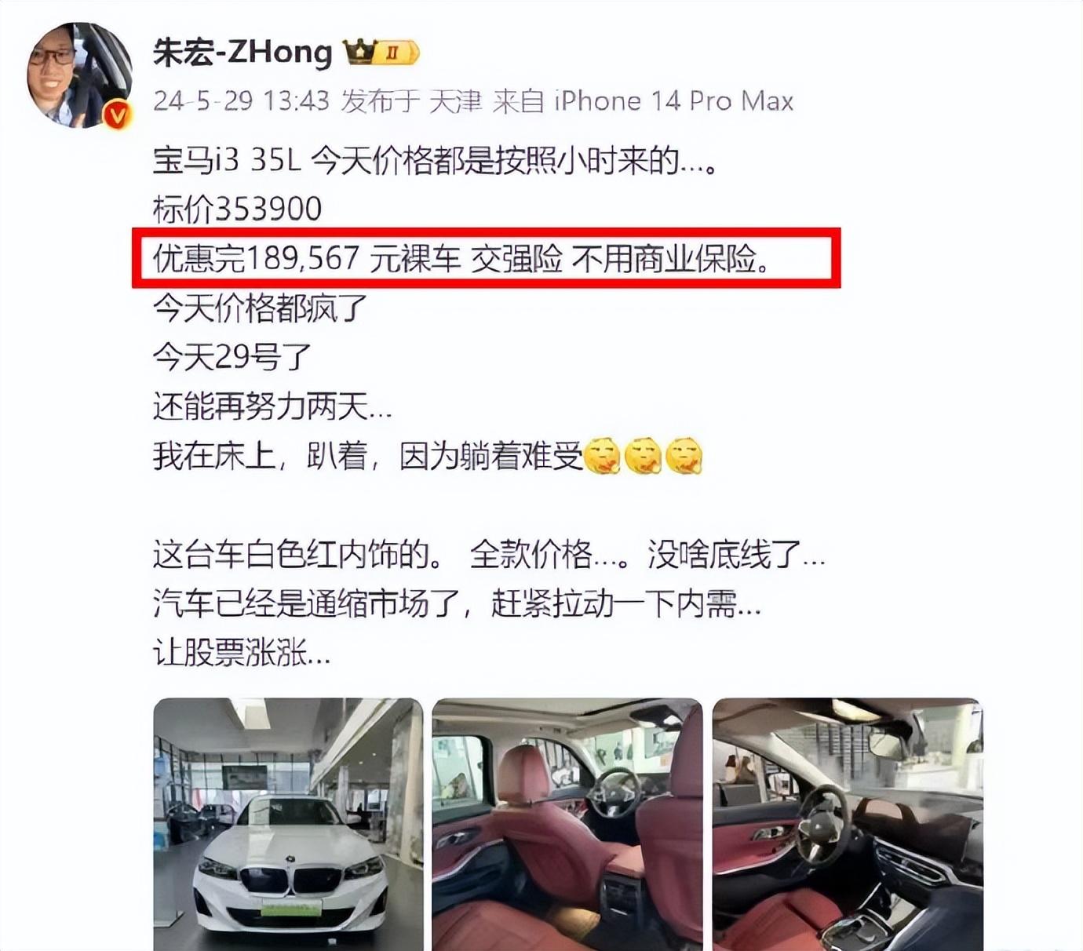
Task: Click the 发布于 天津 location text
Action: tap(410, 101)
